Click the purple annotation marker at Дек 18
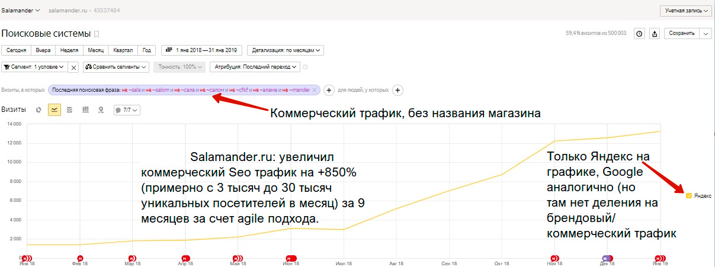The height and width of the screenshot is (267, 715). (606, 258)
